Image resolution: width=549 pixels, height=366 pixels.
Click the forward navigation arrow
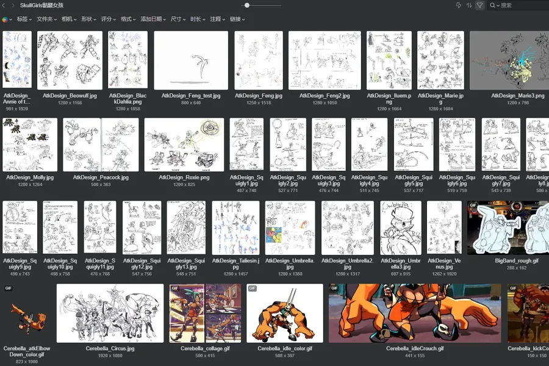point(13,5)
